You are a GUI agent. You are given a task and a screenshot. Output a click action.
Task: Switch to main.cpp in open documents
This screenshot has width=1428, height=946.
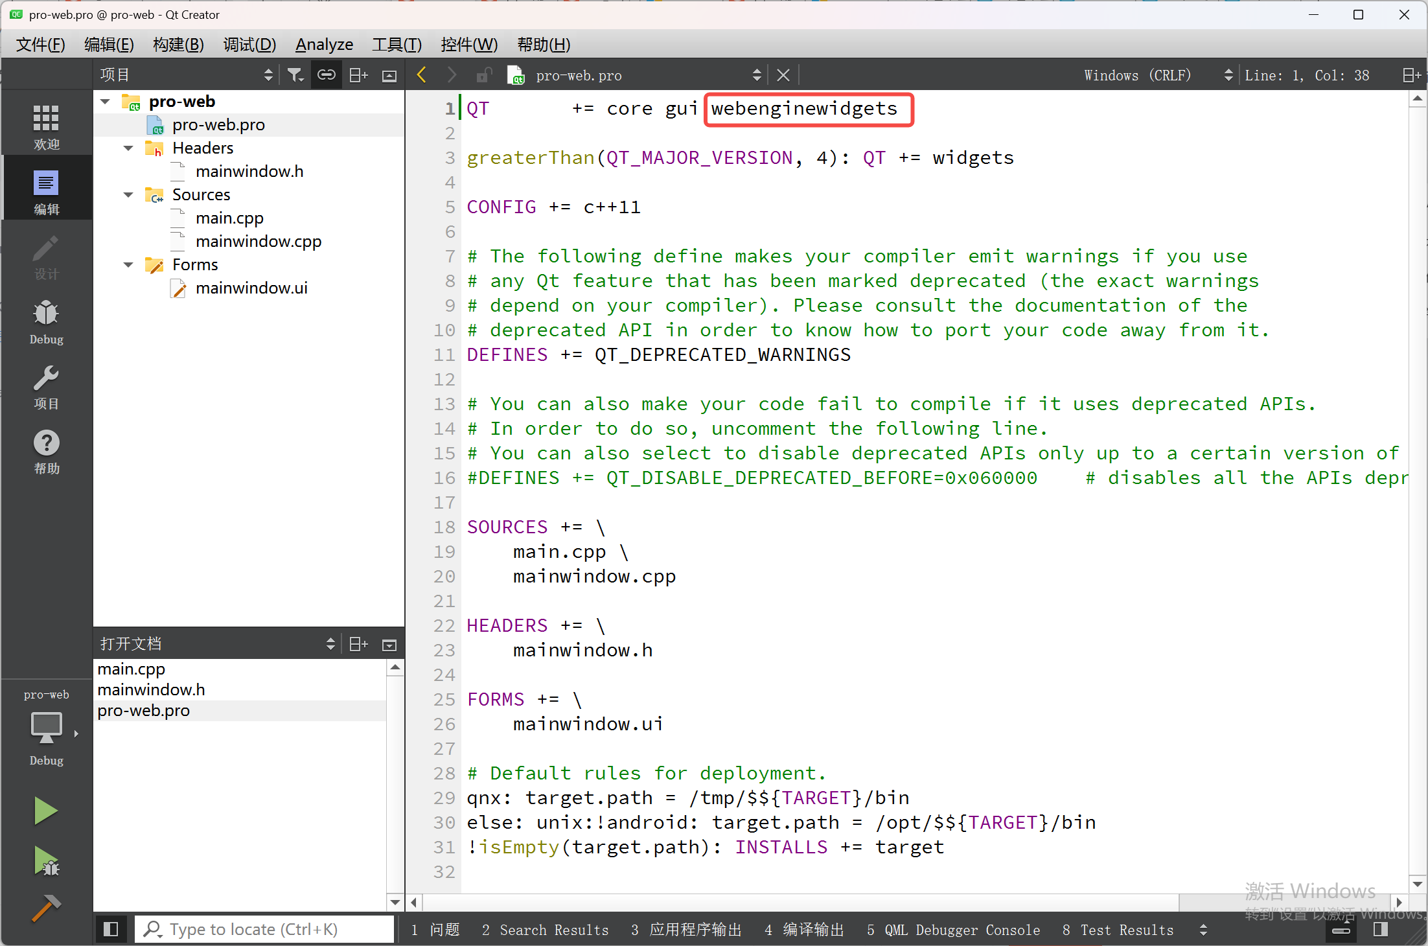click(x=132, y=669)
